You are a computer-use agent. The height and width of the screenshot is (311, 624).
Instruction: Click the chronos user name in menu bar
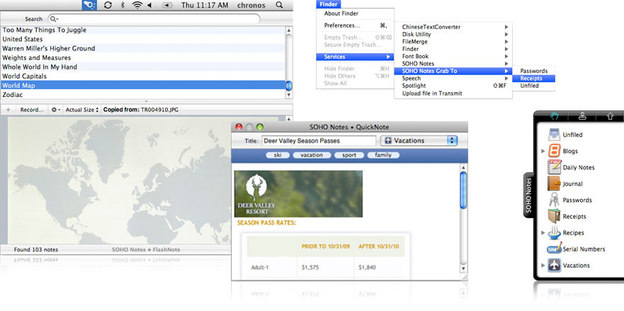[251, 5]
